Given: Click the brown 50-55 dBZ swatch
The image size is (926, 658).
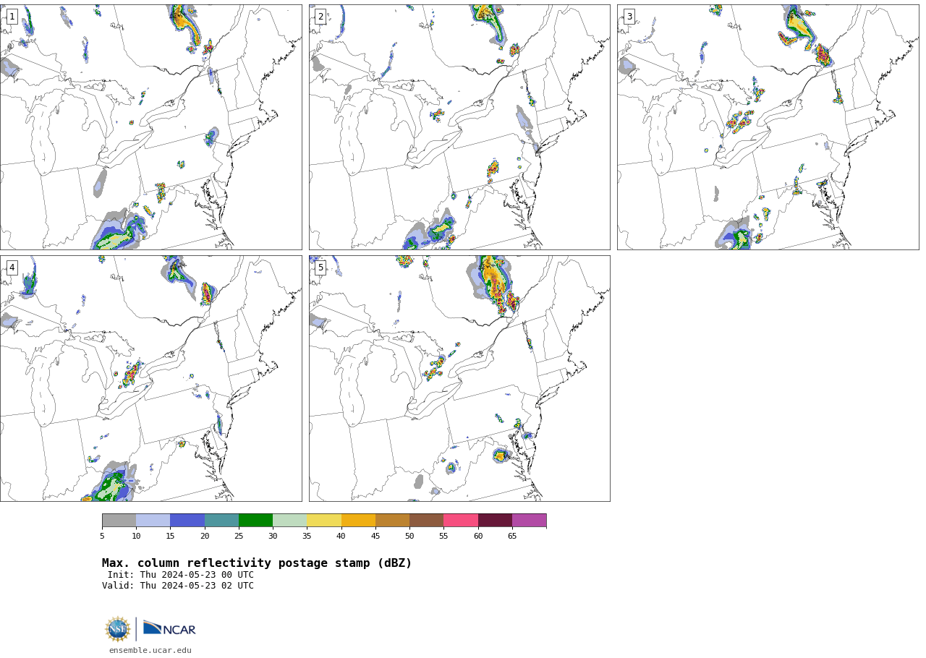Looking at the screenshot, I should [x=426, y=521].
